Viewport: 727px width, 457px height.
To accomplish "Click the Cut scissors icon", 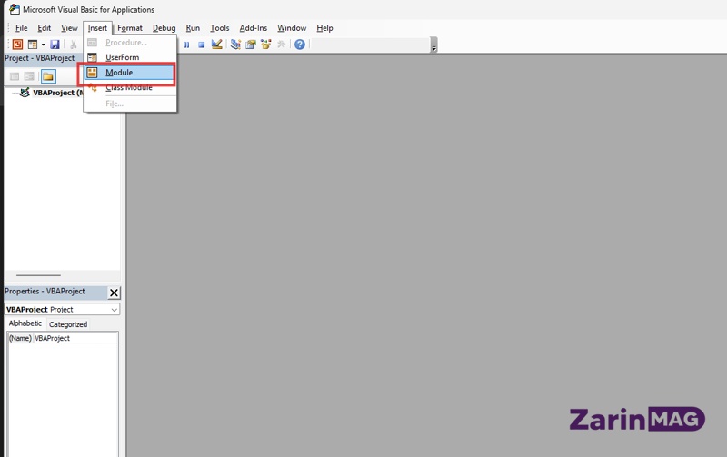I will click(74, 45).
